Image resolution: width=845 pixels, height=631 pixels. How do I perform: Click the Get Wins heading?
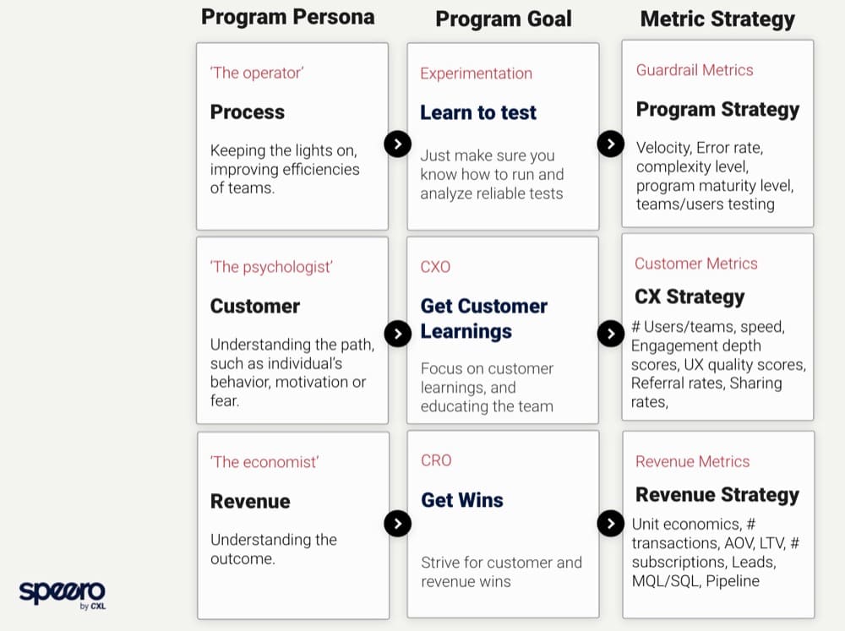(x=462, y=500)
